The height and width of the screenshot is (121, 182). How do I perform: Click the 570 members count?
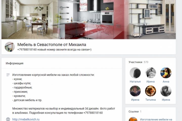146,62
